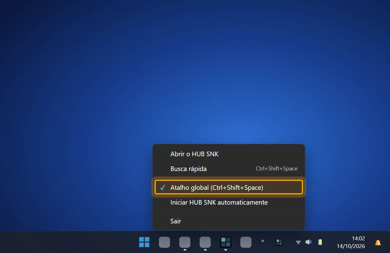
Task: Disable the "Atalho global" checked option
Action: coord(229,187)
